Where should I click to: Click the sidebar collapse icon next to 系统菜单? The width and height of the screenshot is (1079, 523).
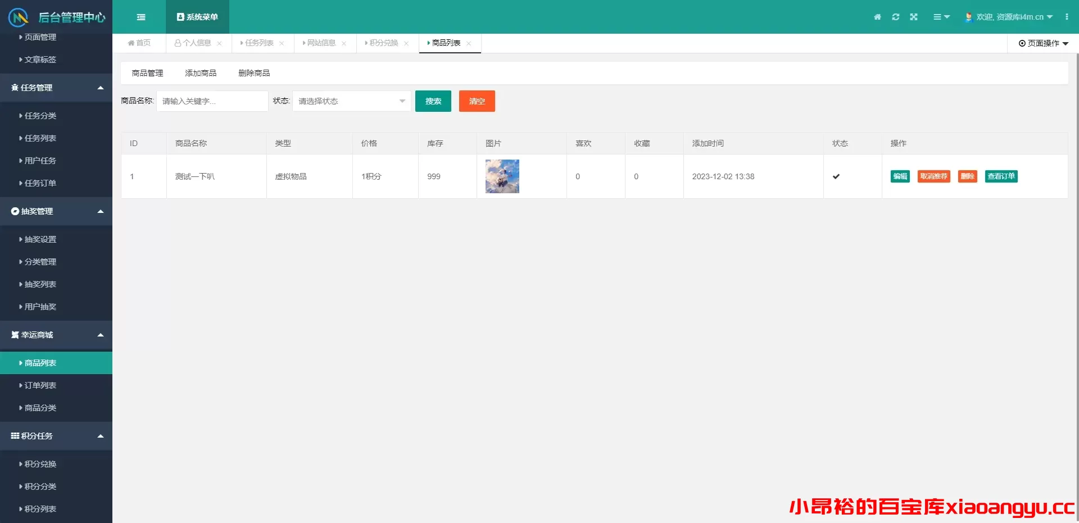pyautogui.click(x=140, y=17)
